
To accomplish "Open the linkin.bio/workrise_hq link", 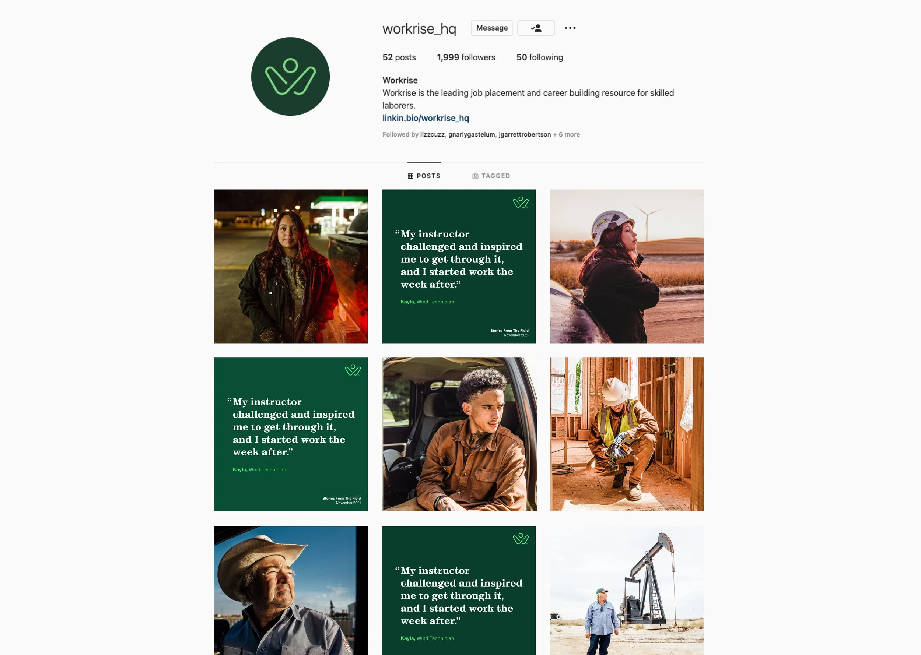I will point(426,118).
